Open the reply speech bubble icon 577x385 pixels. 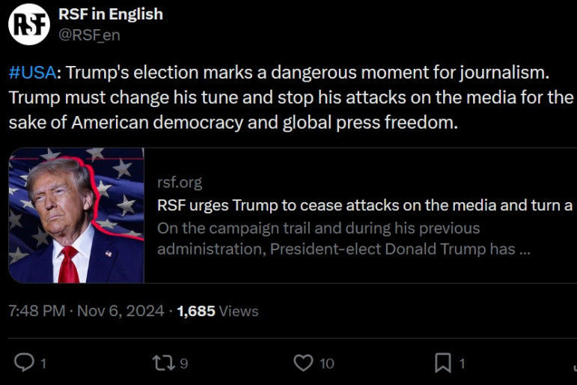point(24,363)
